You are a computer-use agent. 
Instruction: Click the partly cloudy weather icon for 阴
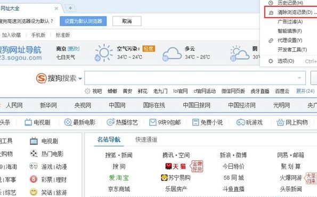pyautogui.click(x=240, y=53)
